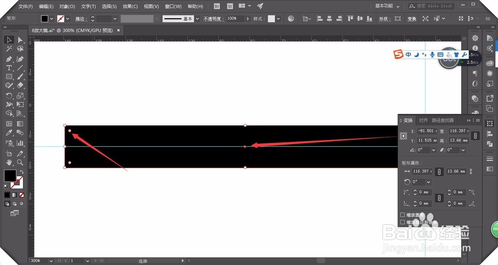498x265 pixels.
Task: Select the Rotate tool
Action: coord(9,96)
